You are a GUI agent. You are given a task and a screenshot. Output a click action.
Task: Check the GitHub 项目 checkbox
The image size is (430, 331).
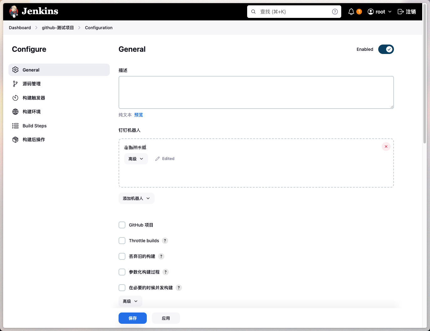tap(122, 225)
